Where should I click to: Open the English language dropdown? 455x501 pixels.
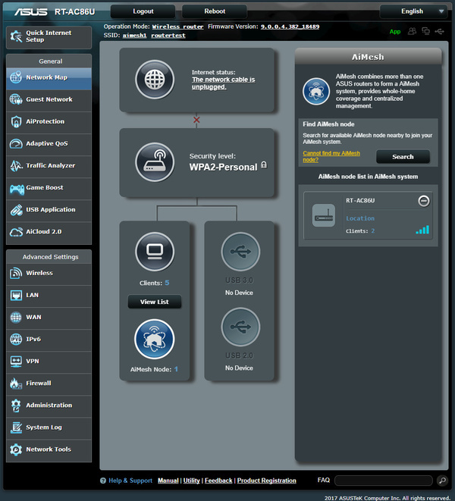coord(416,11)
